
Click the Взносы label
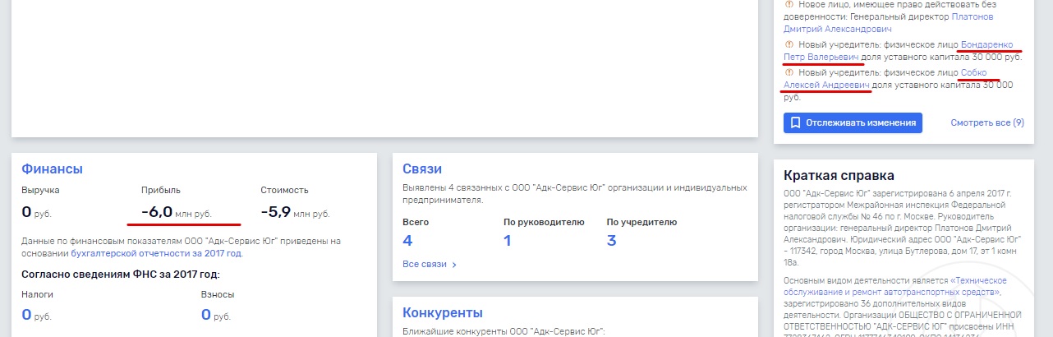[x=218, y=293]
